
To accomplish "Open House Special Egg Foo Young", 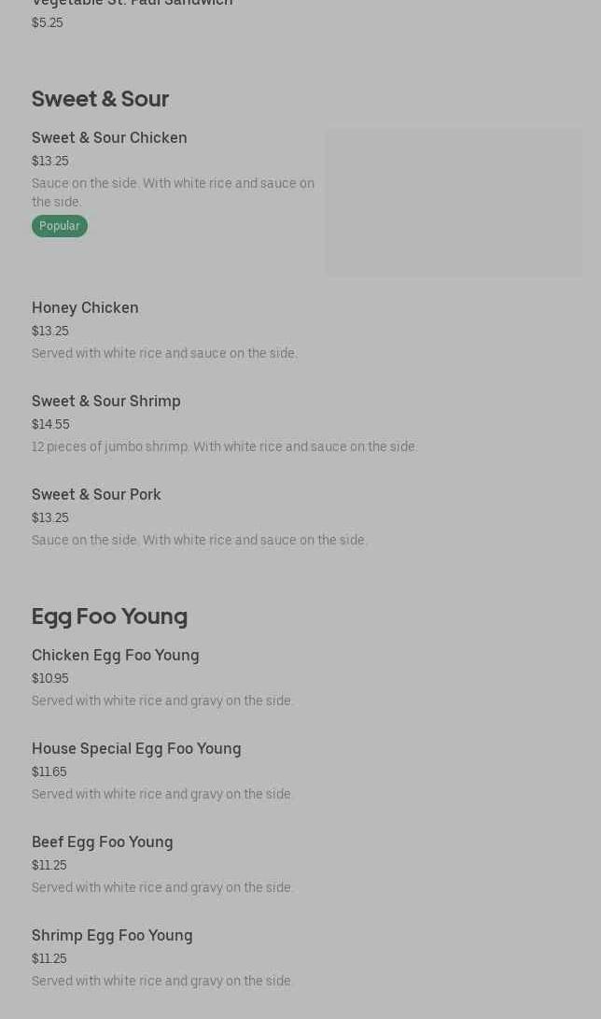I will coord(136,749).
